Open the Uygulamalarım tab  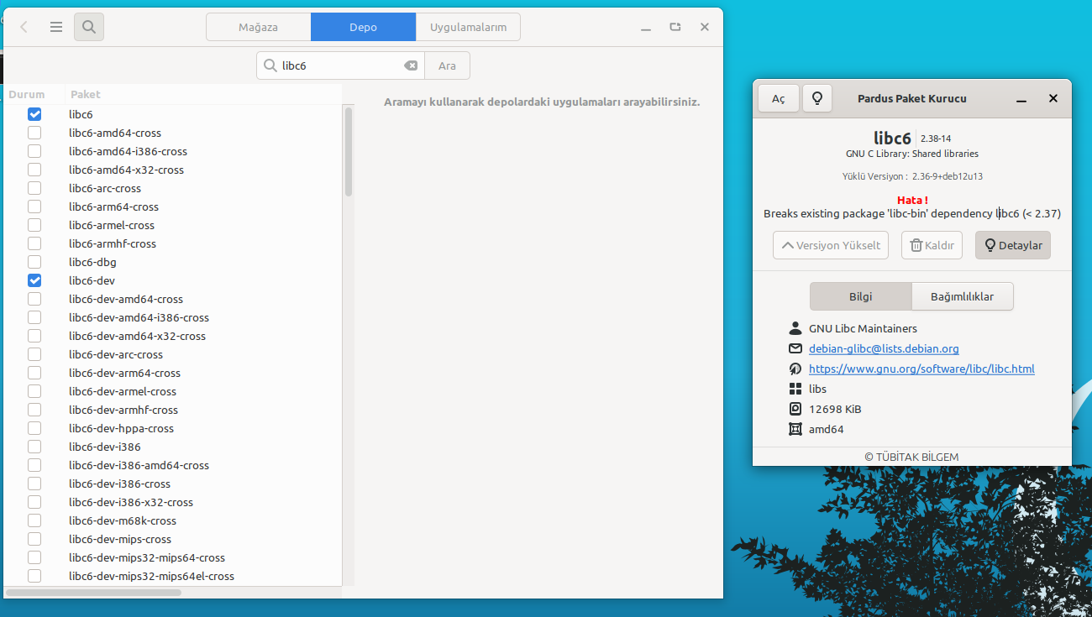[468, 27]
